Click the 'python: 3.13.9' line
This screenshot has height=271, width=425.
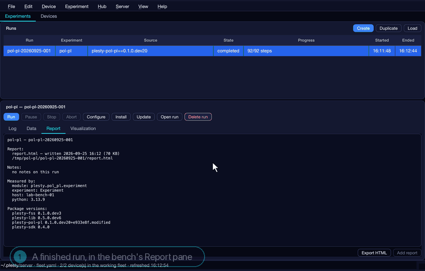click(x=28, y=199)
